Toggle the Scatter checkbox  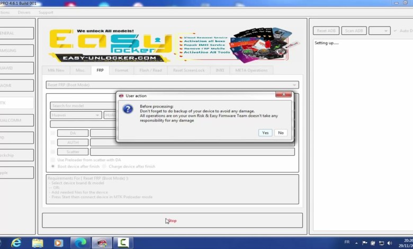coord(52,152)
